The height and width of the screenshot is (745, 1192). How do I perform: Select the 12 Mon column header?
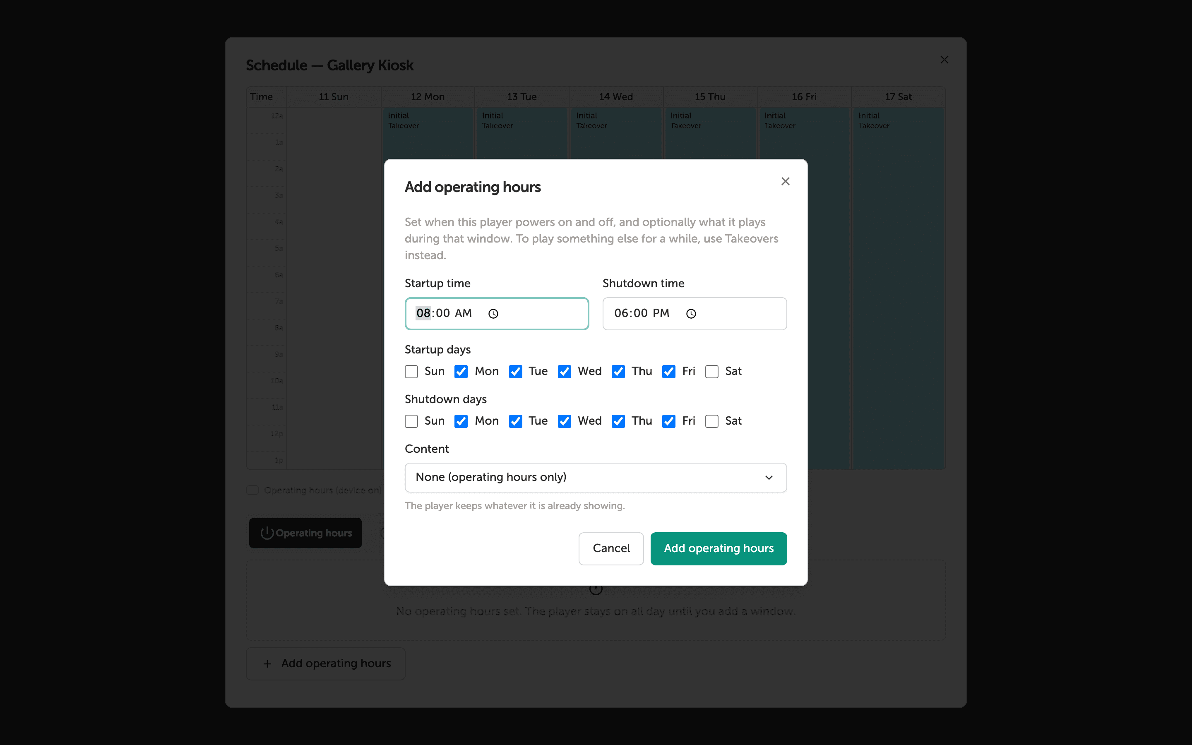point(428,96)
